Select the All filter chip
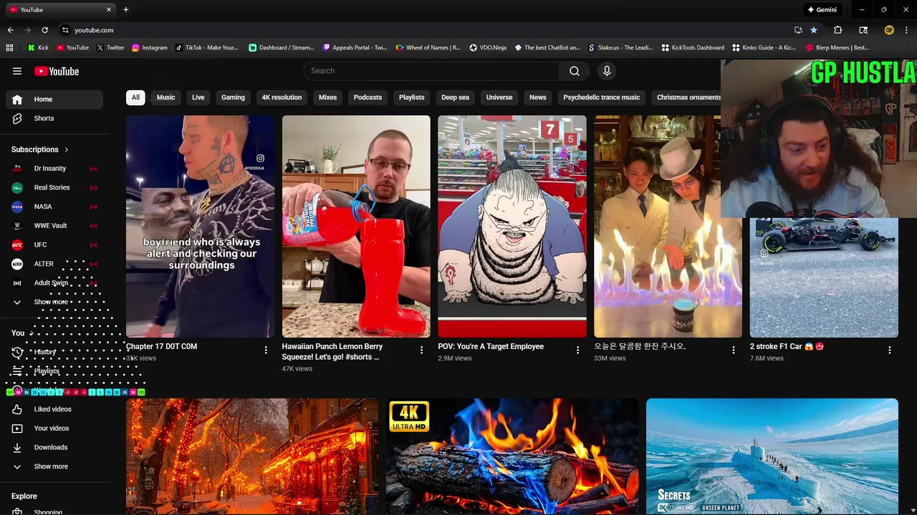Image resolution: width=917 pixels, height=515 pixels. 135,97
